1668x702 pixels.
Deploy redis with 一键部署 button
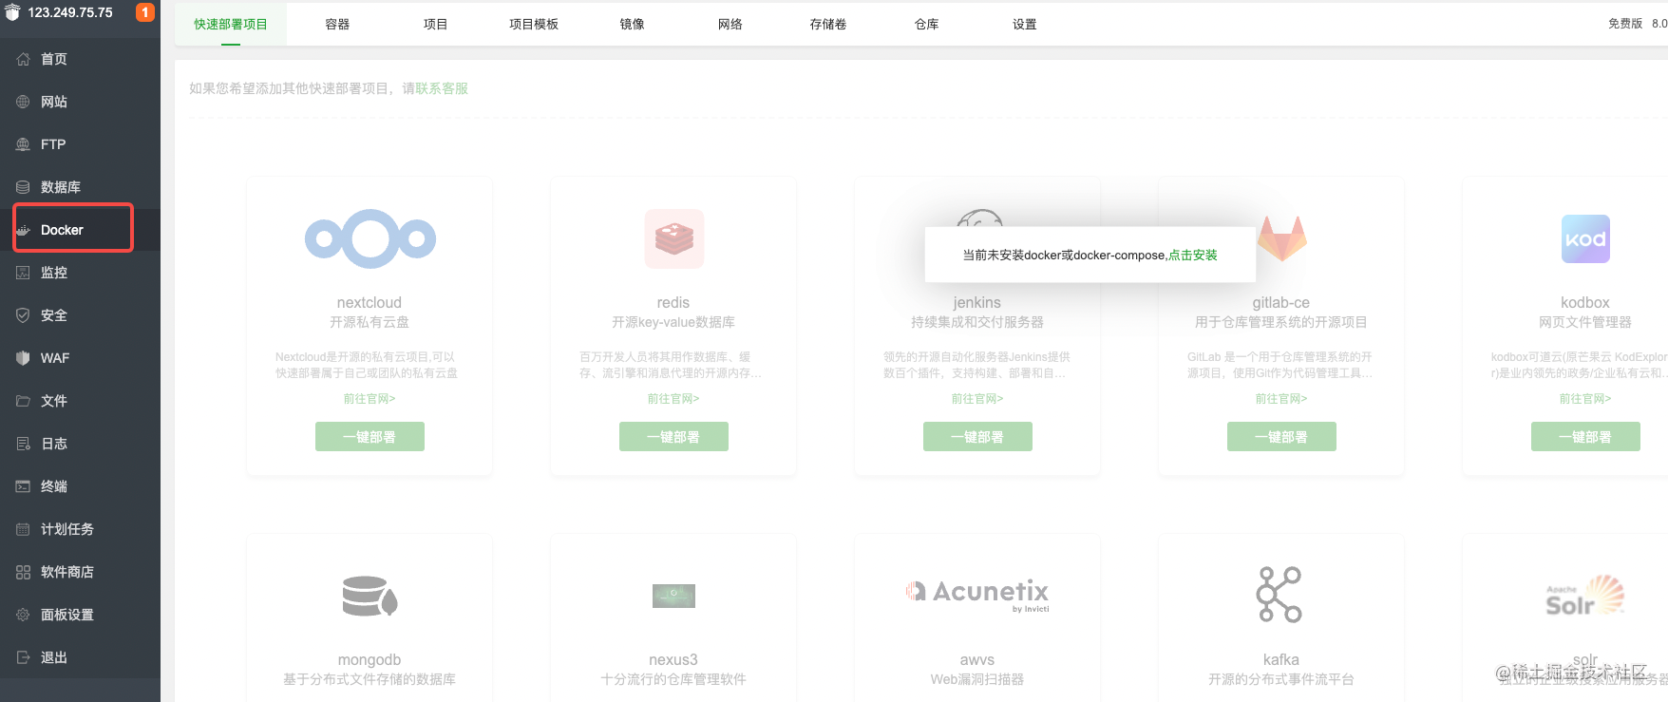673,437
